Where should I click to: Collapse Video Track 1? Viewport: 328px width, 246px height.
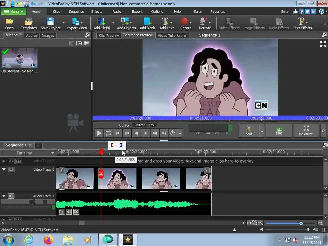pyautogui.click(x=4, y=169)
